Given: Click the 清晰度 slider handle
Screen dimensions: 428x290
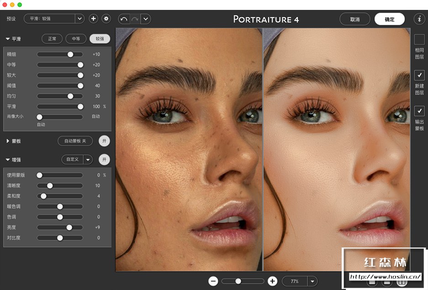Looking at the screenshot, I should 50,185.
